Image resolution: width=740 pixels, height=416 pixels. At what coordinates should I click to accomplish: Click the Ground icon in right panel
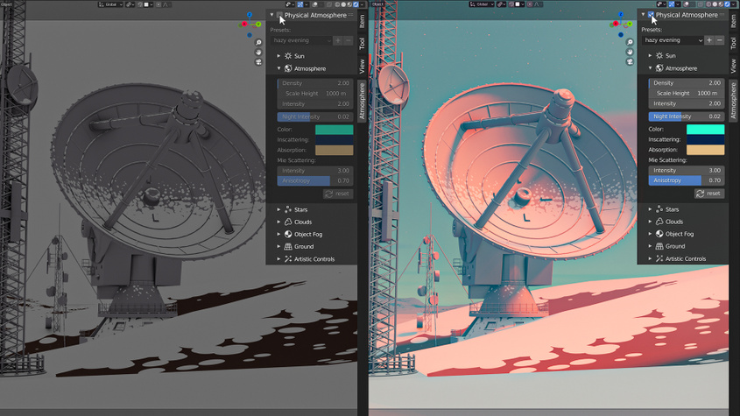[x=659, y=245]
